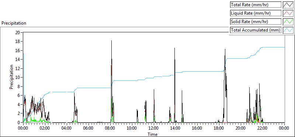
Task: Click the 02:00 time axis label
Action: (x=45, y=129)
